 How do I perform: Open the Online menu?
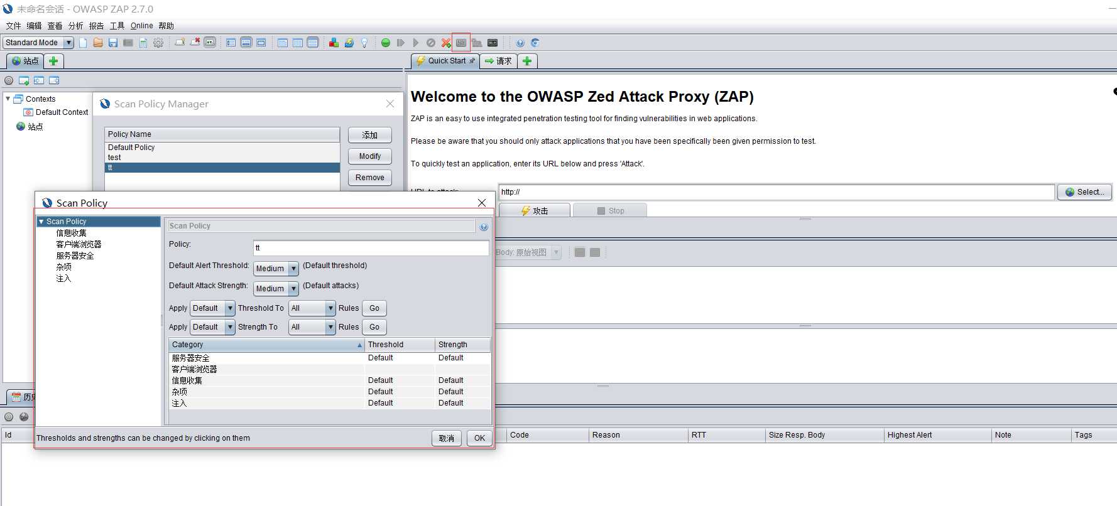click(x=141, y=26)
